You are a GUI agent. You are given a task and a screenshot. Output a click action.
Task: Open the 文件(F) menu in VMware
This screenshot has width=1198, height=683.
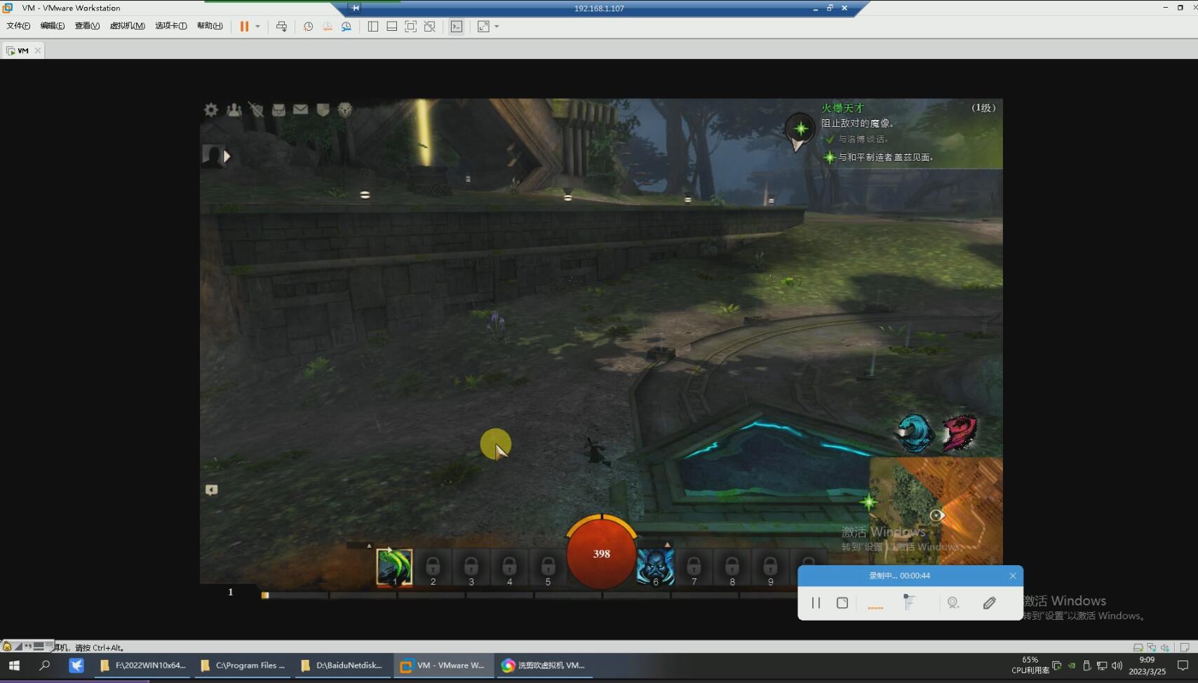[x=18, y=26]
